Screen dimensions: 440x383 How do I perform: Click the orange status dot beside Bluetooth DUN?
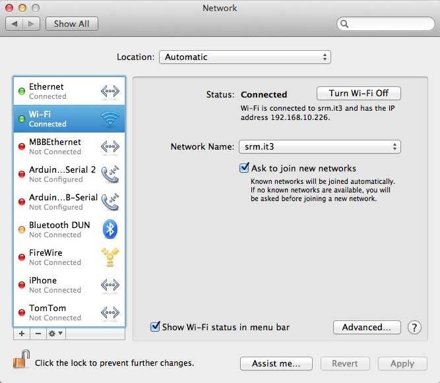(22, 229)
